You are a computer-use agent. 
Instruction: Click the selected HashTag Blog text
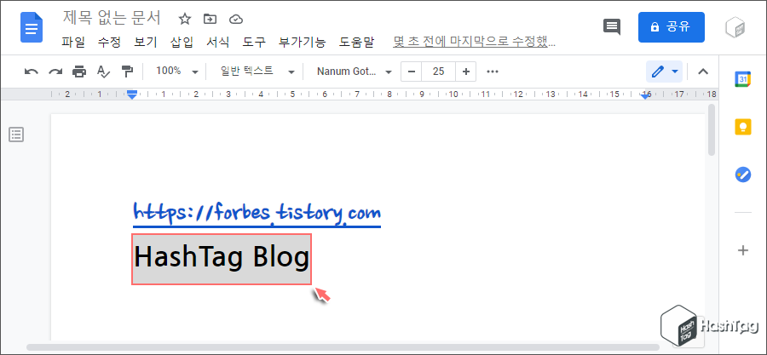coord(221,258)
